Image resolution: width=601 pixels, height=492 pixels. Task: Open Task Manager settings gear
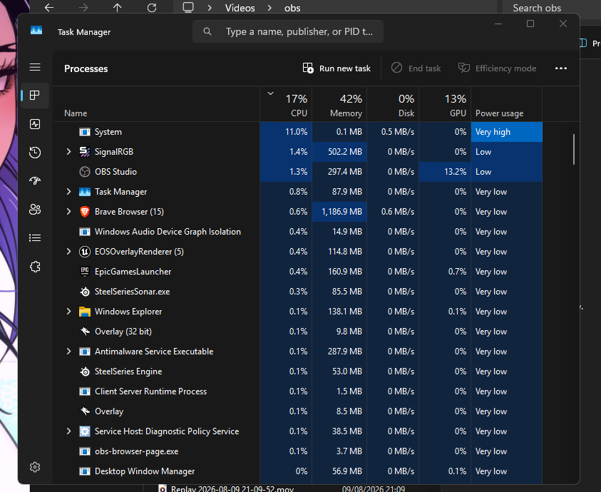click(x=35, y=467)
